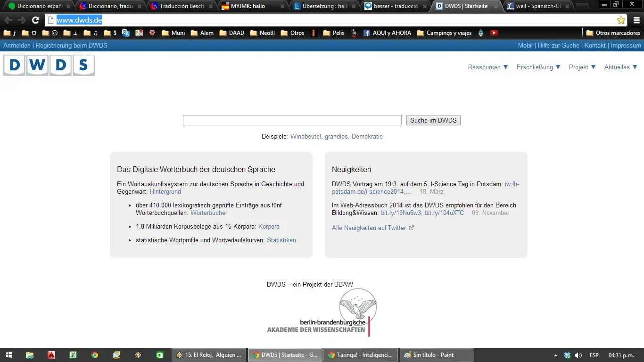The height and width of the screenshot is (362, 644).
Task: Click the Dropbox tray icon
Action: tap(568, 355)
